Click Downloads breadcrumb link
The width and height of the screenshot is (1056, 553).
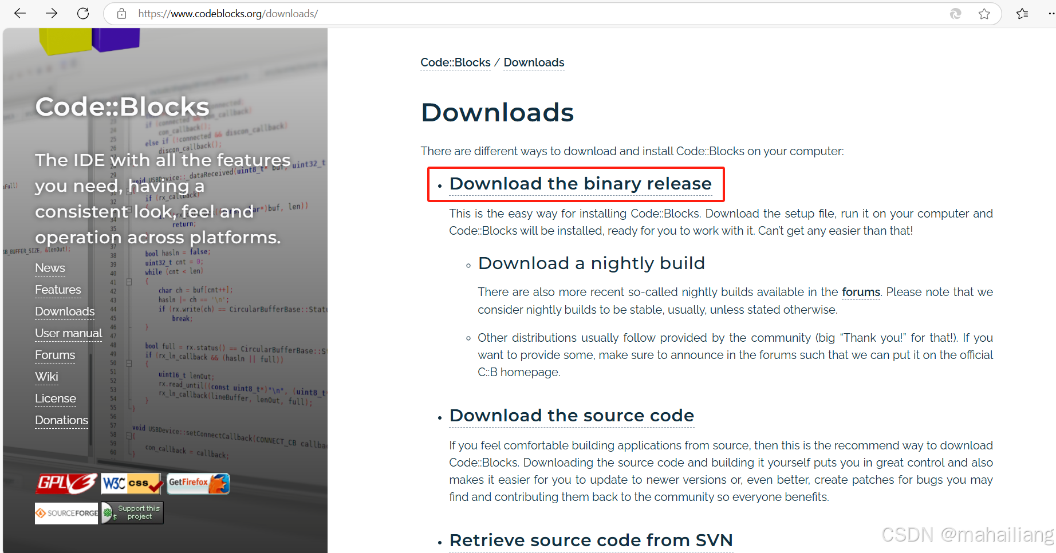tap(534, 62)
